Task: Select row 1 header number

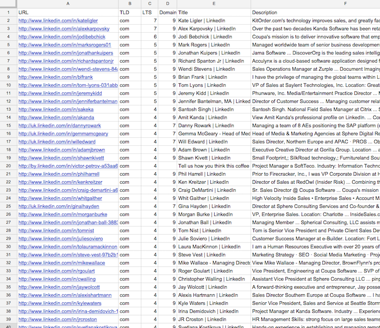Action: (x=9, y=12)
